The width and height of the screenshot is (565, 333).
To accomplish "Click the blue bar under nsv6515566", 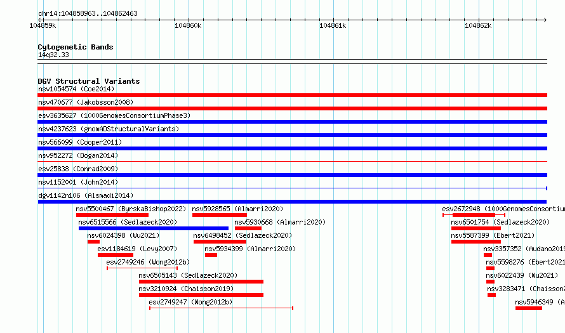I will [154, 228].
